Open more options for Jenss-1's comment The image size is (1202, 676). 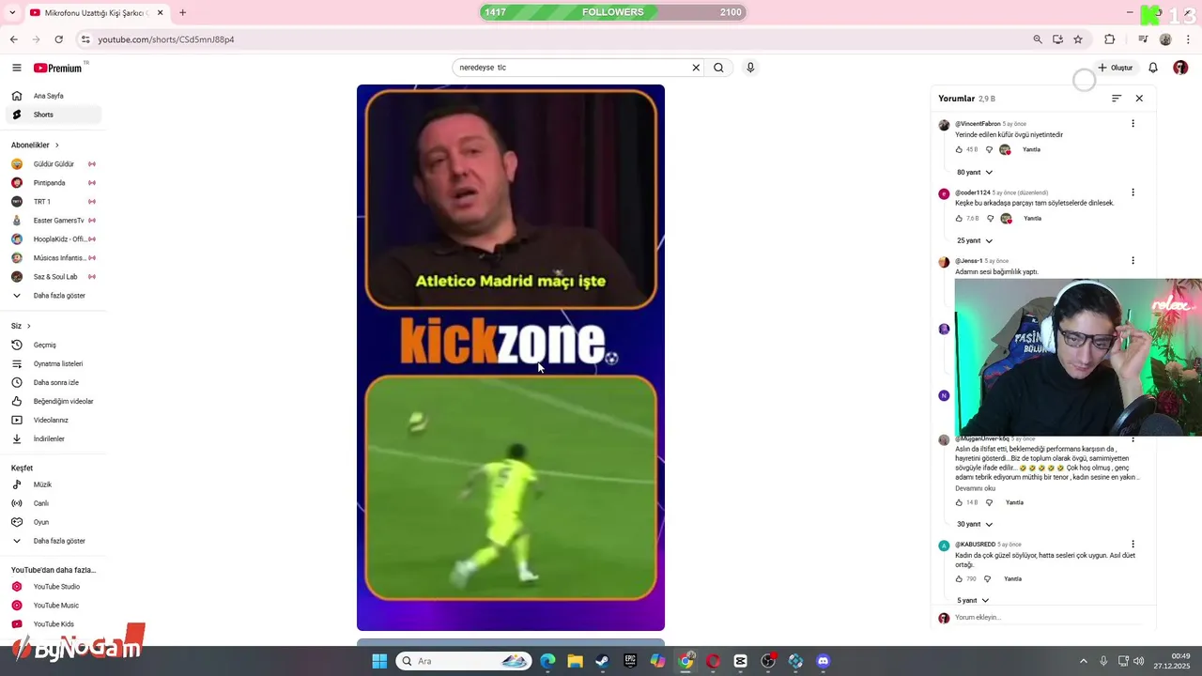[1133, 261]
